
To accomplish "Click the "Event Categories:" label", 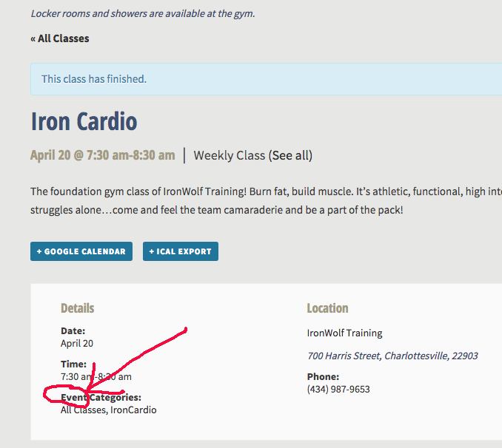I will pos(101,398).
